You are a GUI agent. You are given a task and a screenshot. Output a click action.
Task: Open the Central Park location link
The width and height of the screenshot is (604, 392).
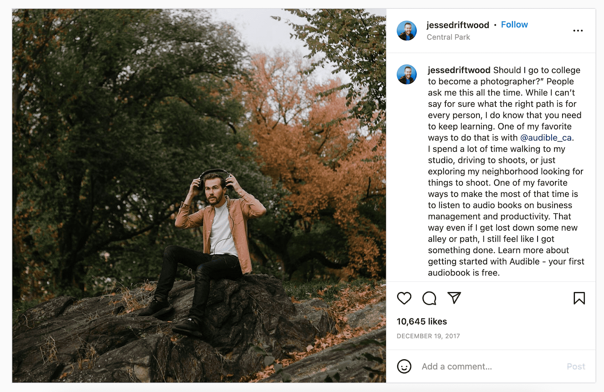[x=448, y=37]
